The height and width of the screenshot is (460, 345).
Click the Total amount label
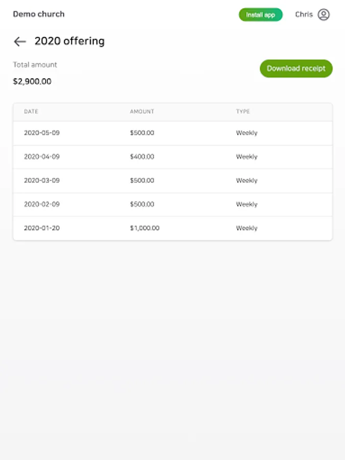click(x=35, y=65)
